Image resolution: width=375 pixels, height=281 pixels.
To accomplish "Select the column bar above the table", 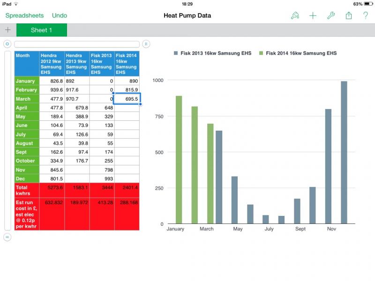I will tap(77, 44).
